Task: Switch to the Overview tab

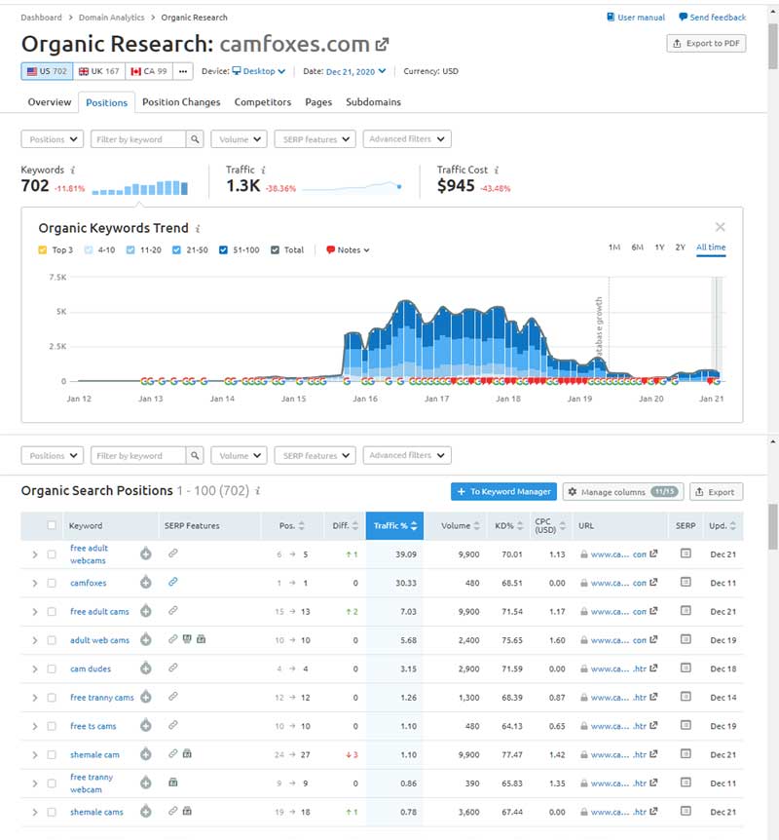Action: click(x=50, y=102)
